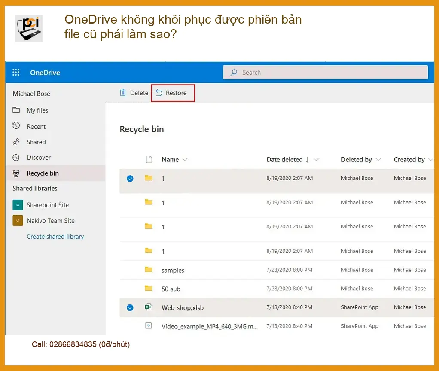Viewport: 439px width, 371px height.
Task: Click the Shared libraries heading
Action: 35,189
